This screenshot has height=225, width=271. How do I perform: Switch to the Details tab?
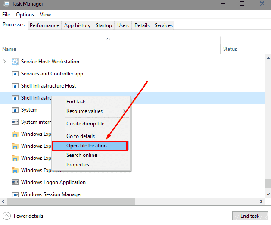[x=142, y=25]
